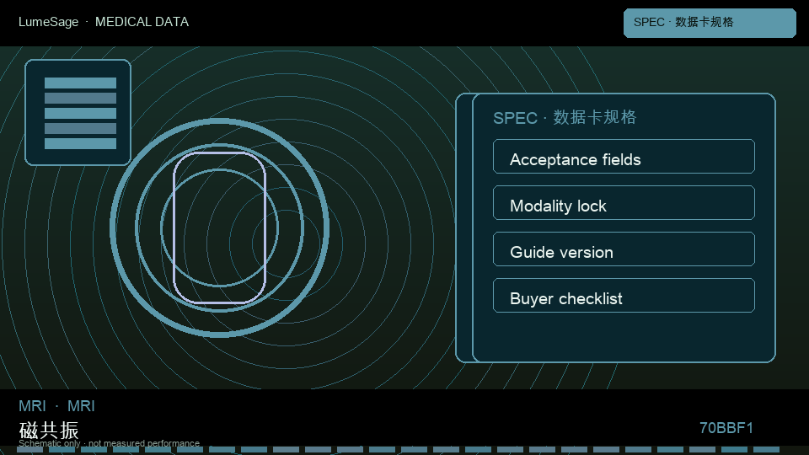This screenshot has height=455, width=809.
Task: Click the 磁共振 title text
Action: tap(49, 431)
